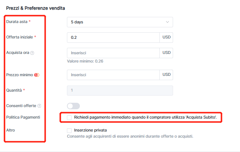Click the Offerta iniziale field containing 0.2

(113, 37)
